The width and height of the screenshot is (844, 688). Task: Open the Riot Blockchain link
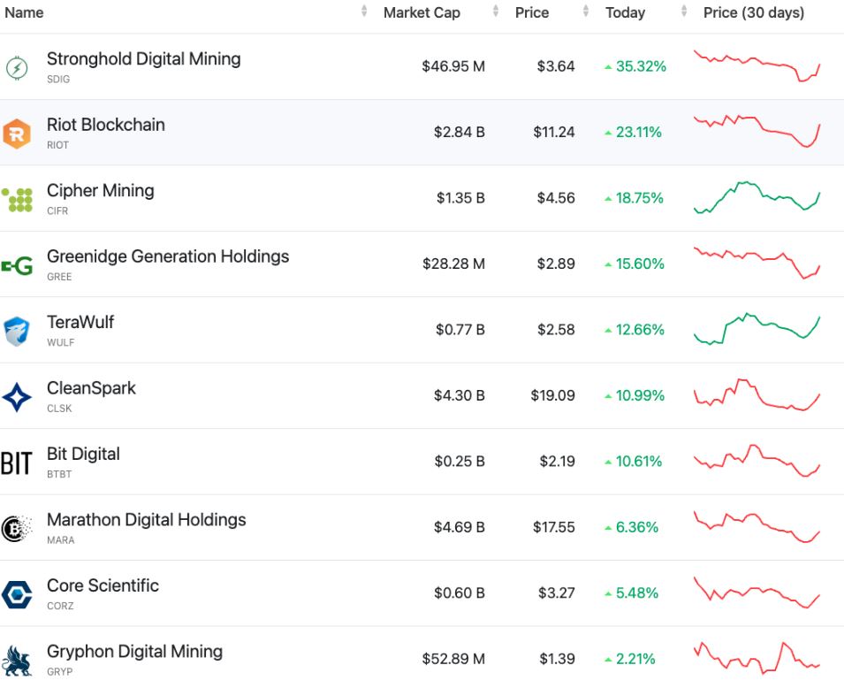coord(106,125)
